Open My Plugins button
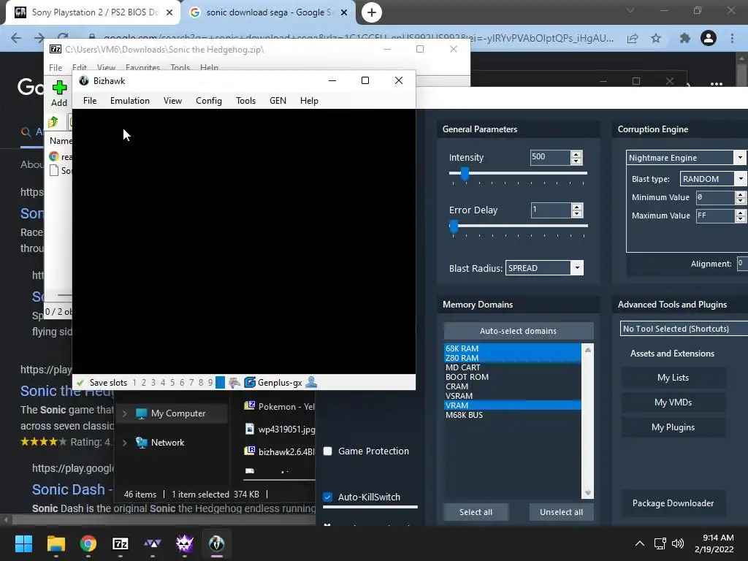The image size is (748, 561). 673,427
